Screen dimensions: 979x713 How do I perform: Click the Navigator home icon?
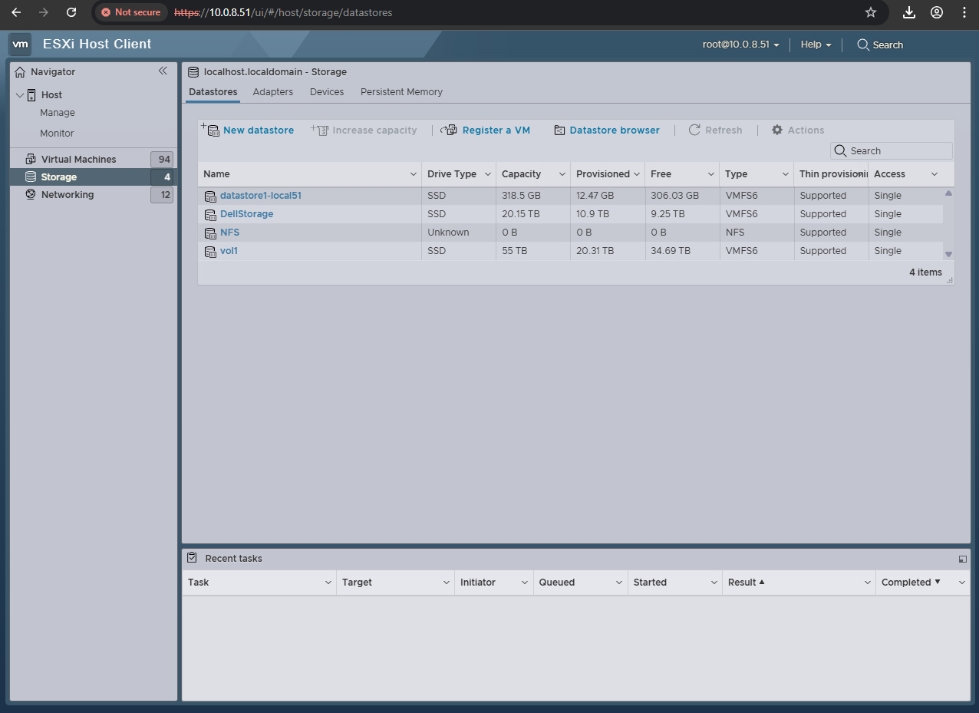point(21,72)
